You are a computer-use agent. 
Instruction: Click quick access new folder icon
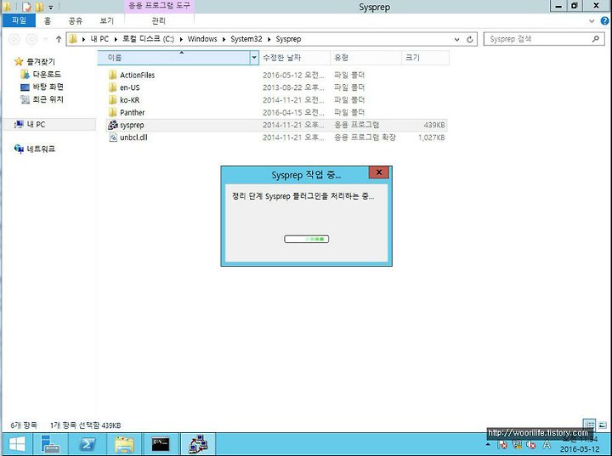39,7
